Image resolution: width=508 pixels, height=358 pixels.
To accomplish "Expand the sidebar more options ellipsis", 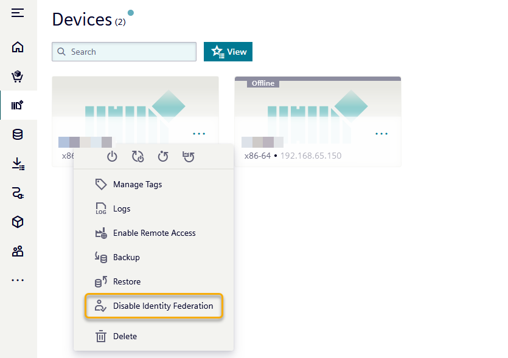I will 18,280.
